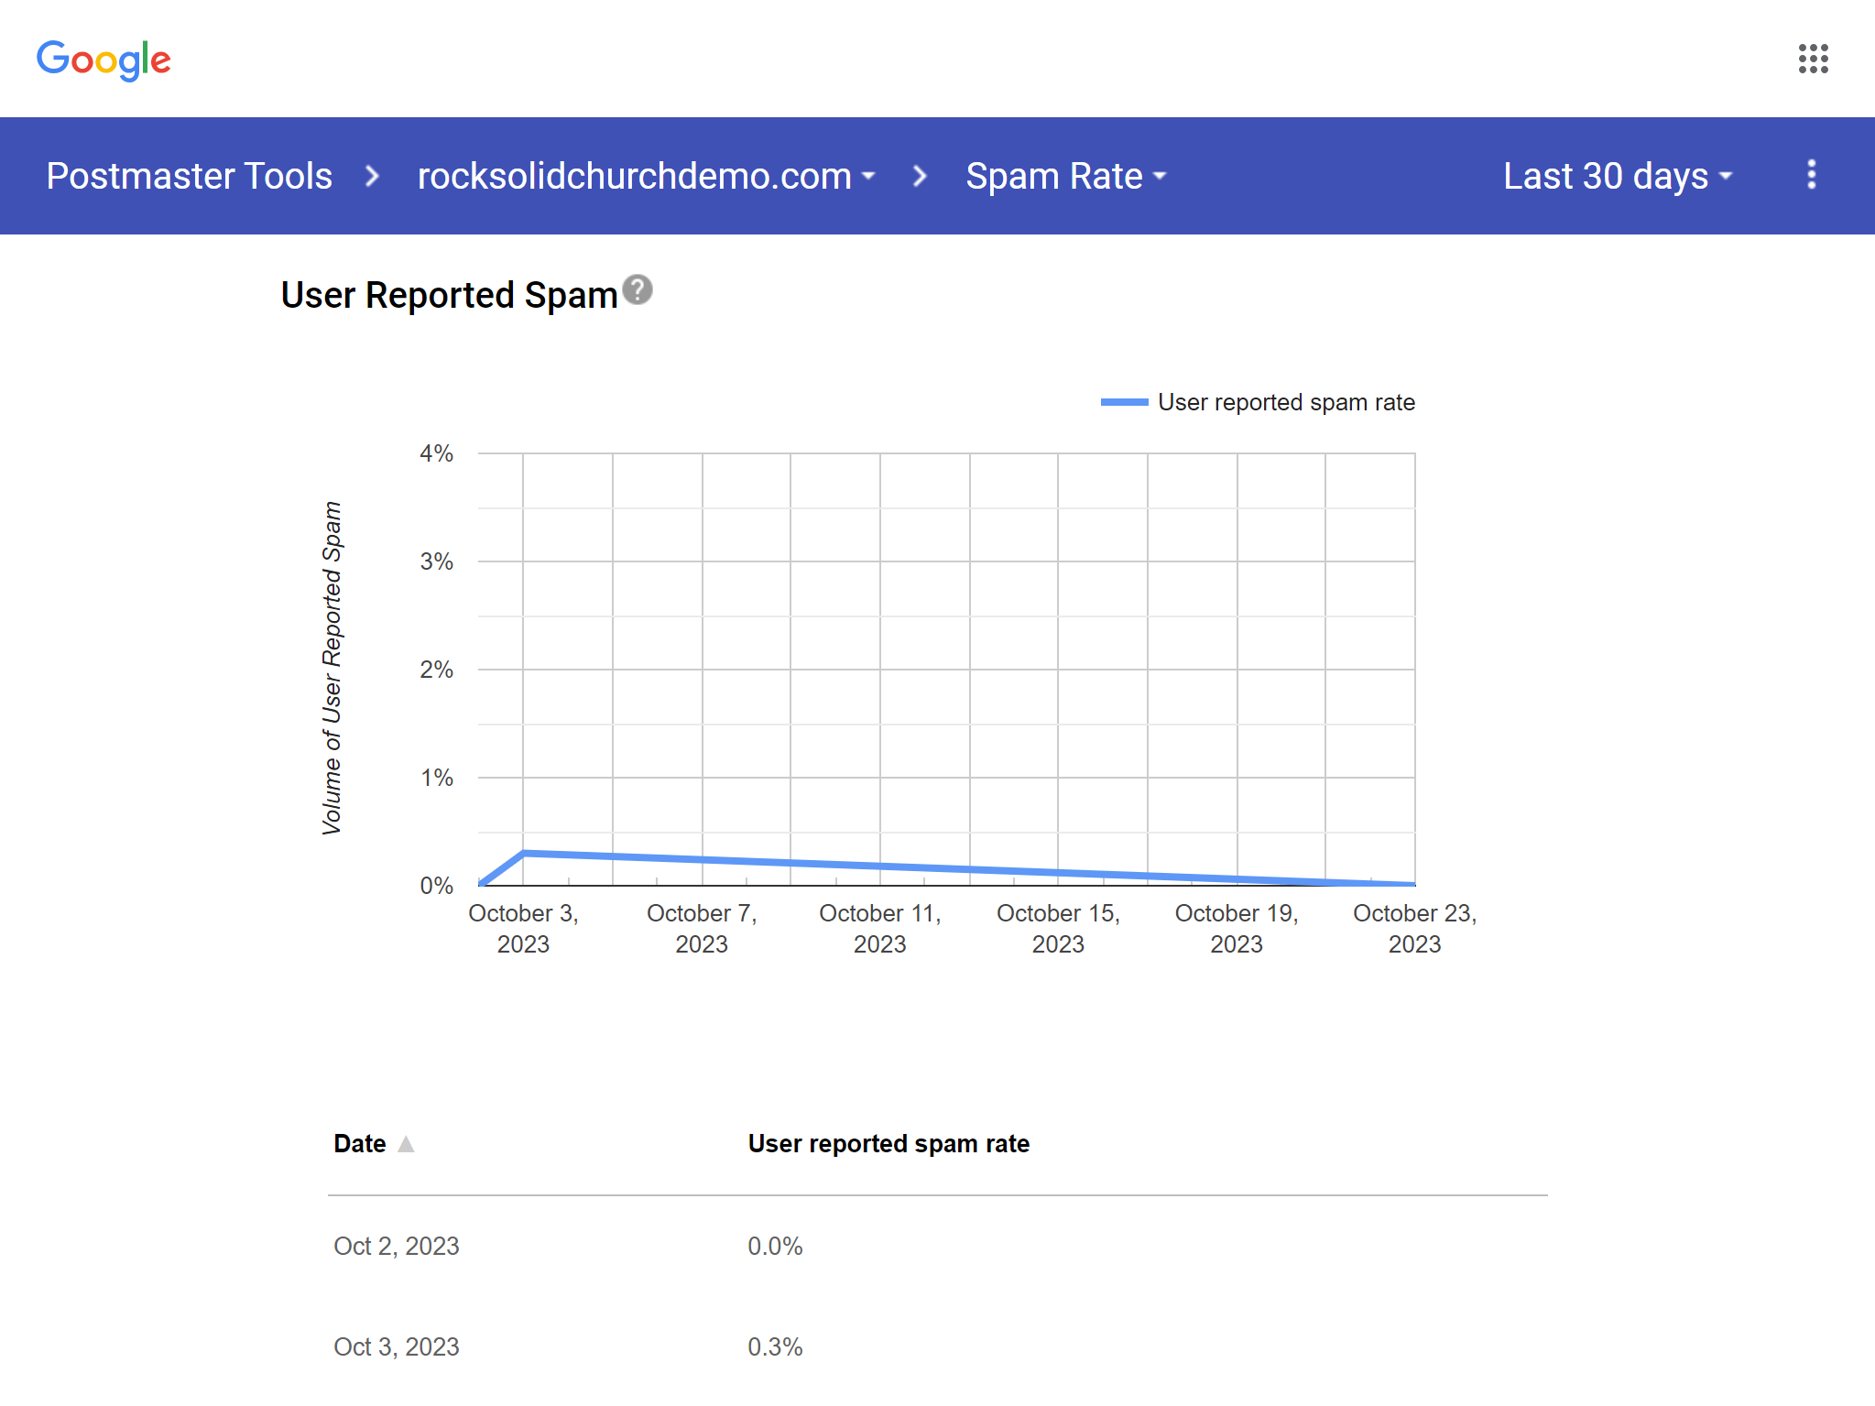Screen dimensions: 1875x1406
Task: Click the October 23, 2023 axis label
Action: pos(1415,929)
